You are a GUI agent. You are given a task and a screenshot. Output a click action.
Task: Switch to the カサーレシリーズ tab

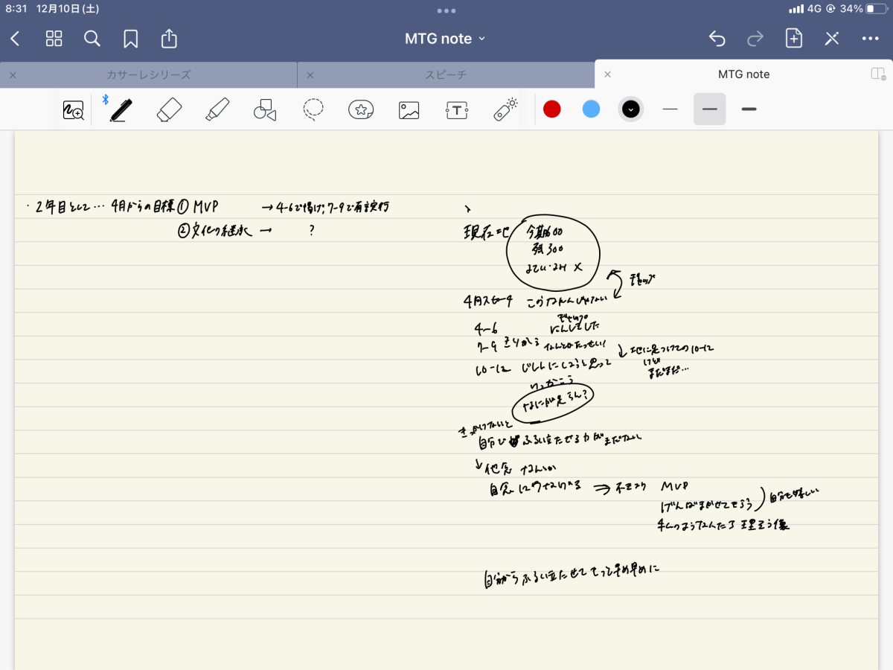click(x=149, y=74)
